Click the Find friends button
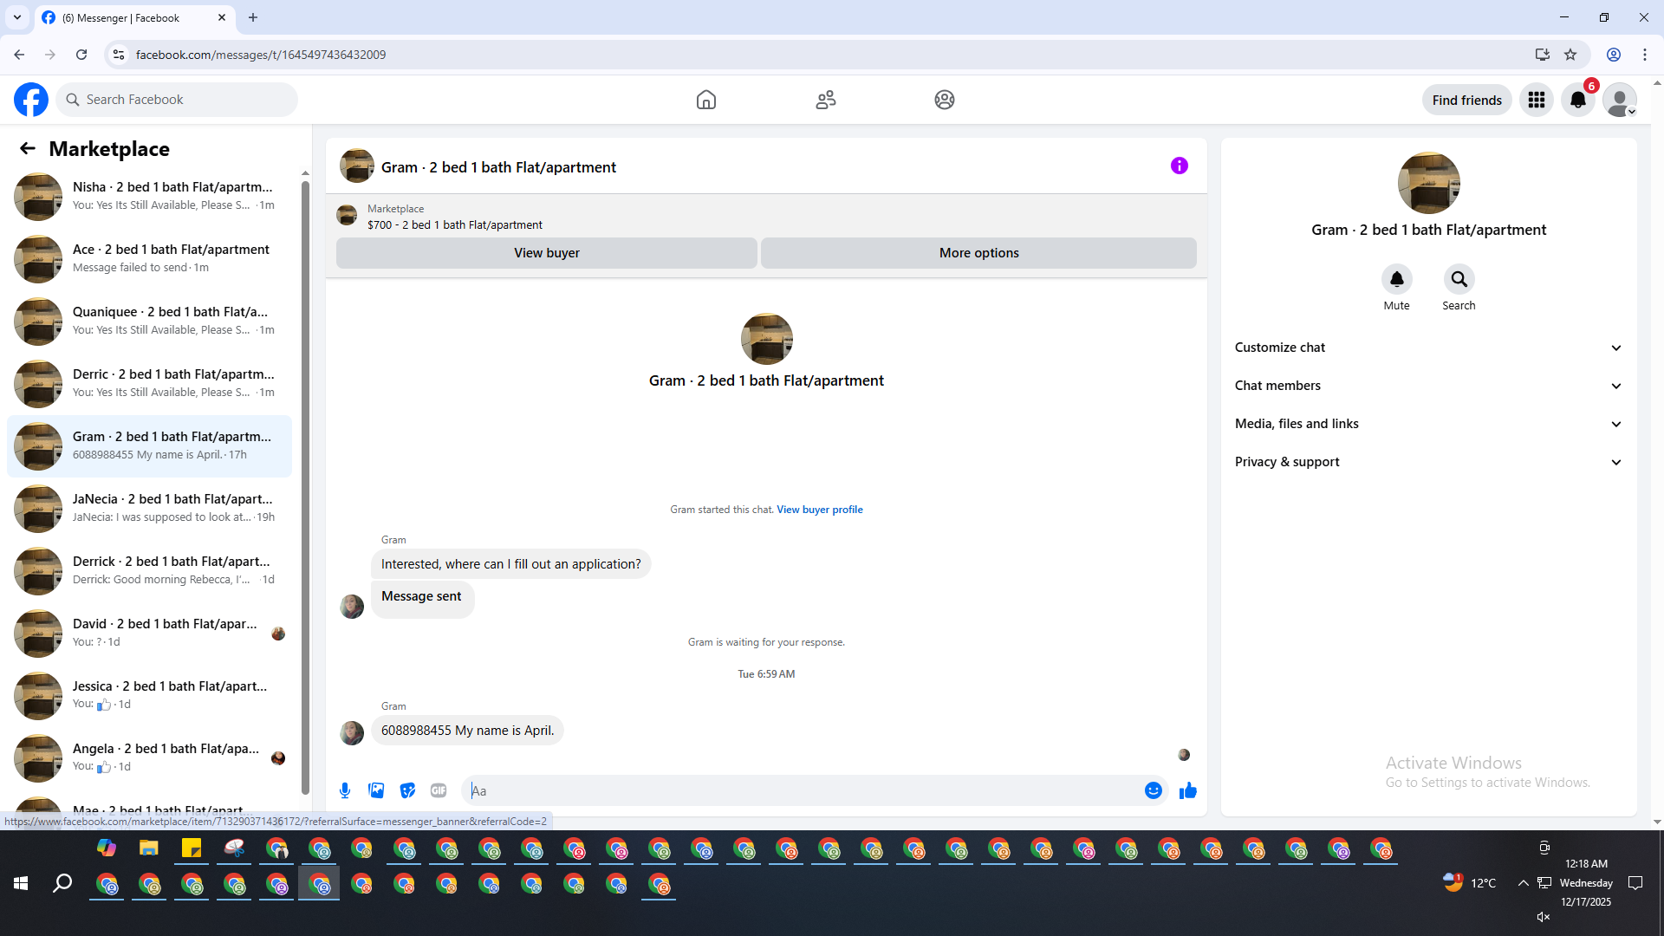Viewport: 1664px width, 936px height. pos(1467,100)
